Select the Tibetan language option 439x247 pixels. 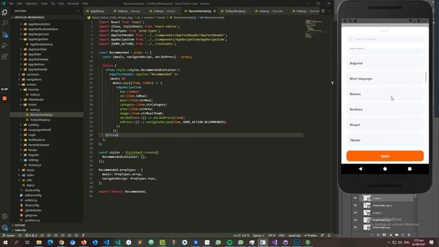[x=385, y=140]
